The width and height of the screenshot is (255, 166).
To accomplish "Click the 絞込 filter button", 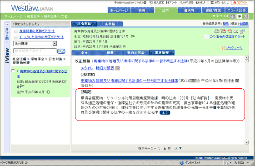I will pos(61,51).
